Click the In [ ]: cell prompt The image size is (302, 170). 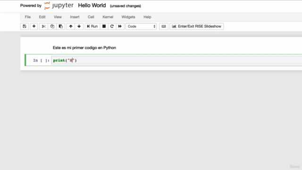(41, 60)
